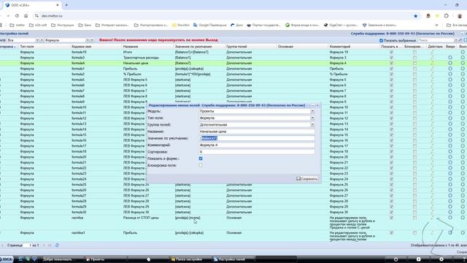Expand the Группа полей dropdown in the dialog
Image resolution: width=467 pixels, height=263 pixels.
click(312, 125)
